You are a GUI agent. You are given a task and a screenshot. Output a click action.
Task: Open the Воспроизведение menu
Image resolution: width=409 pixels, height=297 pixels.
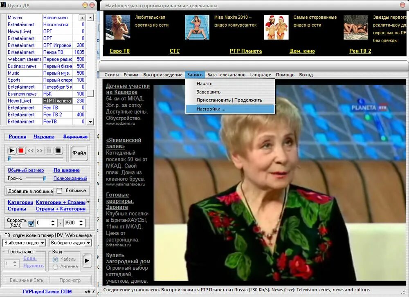point(163,75)
